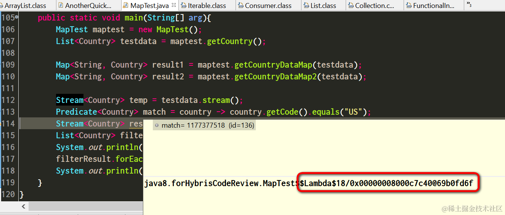505x215 pixels.
Task: Open the Consumer.class tab
Action: [268, 5]
